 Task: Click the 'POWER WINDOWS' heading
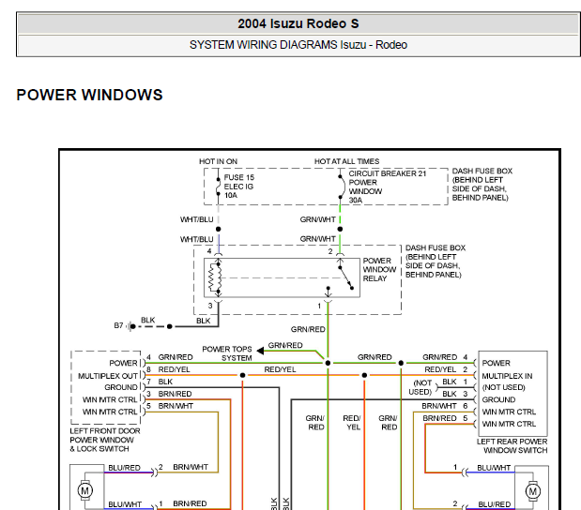[x=90, y=95]
